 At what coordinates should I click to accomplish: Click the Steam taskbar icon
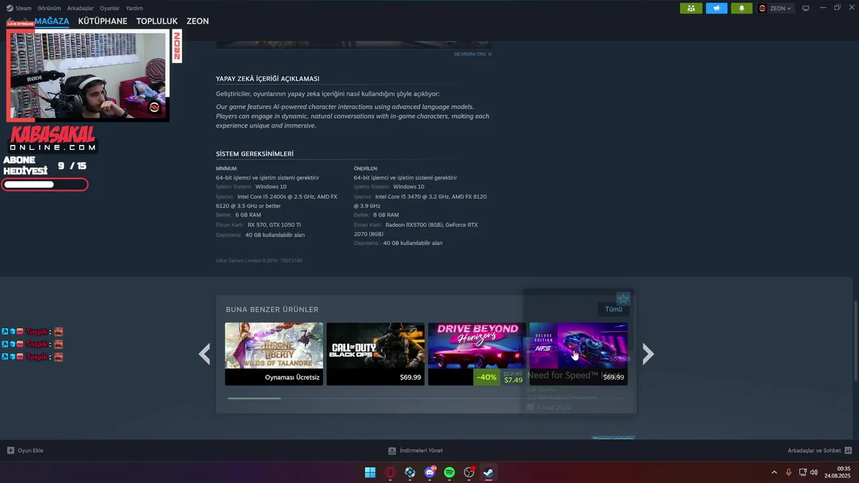(x=489, y=472)
